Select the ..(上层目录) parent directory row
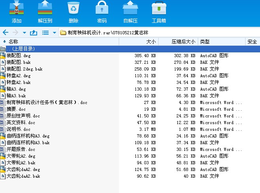 coord(130,49)
